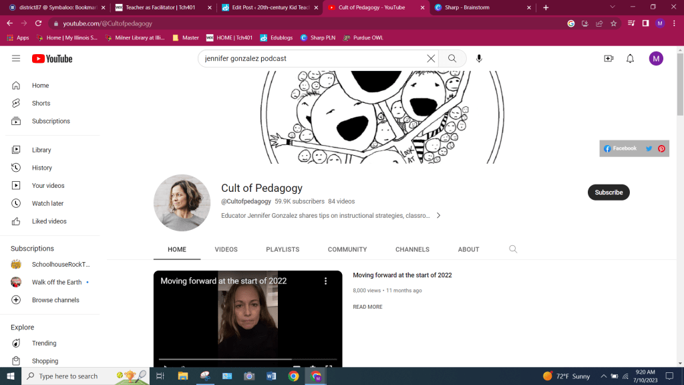Subscribe to Cult of Pedagogy
684x385 pixels.
pyautogui.click(x=609, y=192)
